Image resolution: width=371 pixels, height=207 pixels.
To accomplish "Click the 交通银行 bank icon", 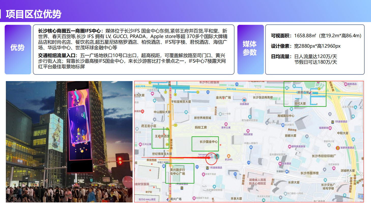I will (x=287, y=172).
